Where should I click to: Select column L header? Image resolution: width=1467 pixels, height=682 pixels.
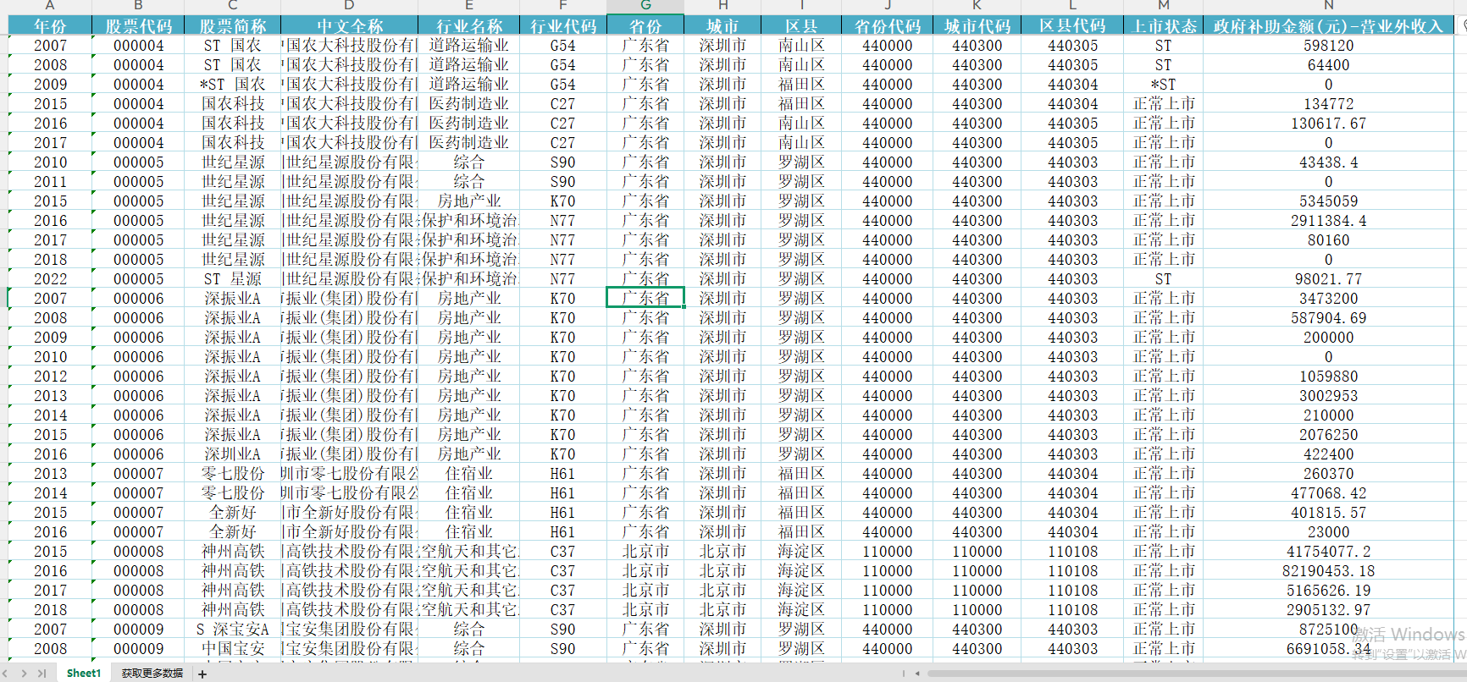coord(1073,6)
